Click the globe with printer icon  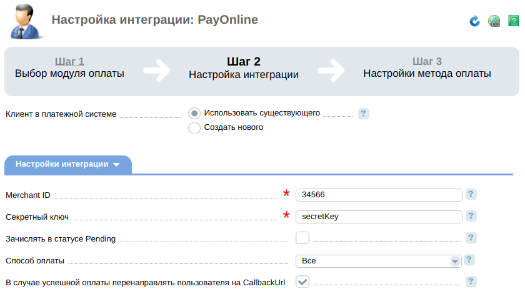(494, 21)
